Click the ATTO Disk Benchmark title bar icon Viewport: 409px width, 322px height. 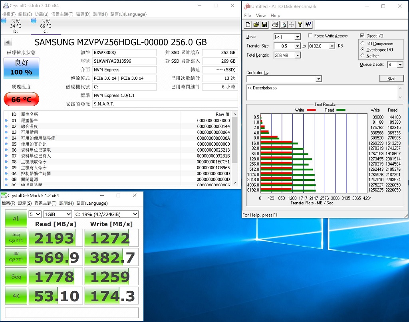pos(247,6)
